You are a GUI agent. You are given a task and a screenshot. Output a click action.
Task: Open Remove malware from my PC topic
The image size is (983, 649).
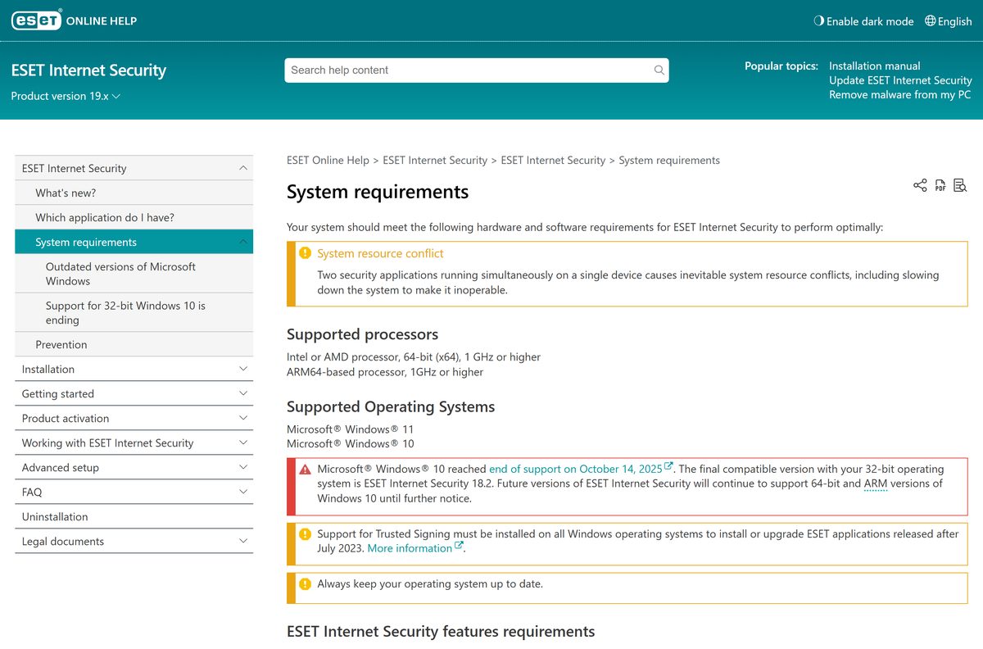tap(899, 94)
